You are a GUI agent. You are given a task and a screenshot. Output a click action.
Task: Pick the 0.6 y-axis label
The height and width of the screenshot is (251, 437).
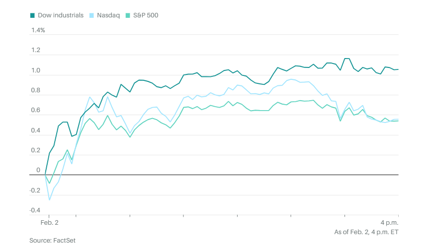[36, 111]
